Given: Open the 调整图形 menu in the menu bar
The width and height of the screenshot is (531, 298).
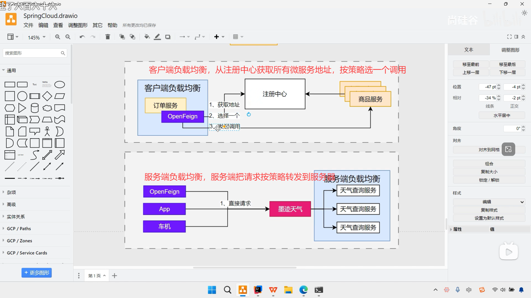Looking at the screenshot, I should (78, 25).
